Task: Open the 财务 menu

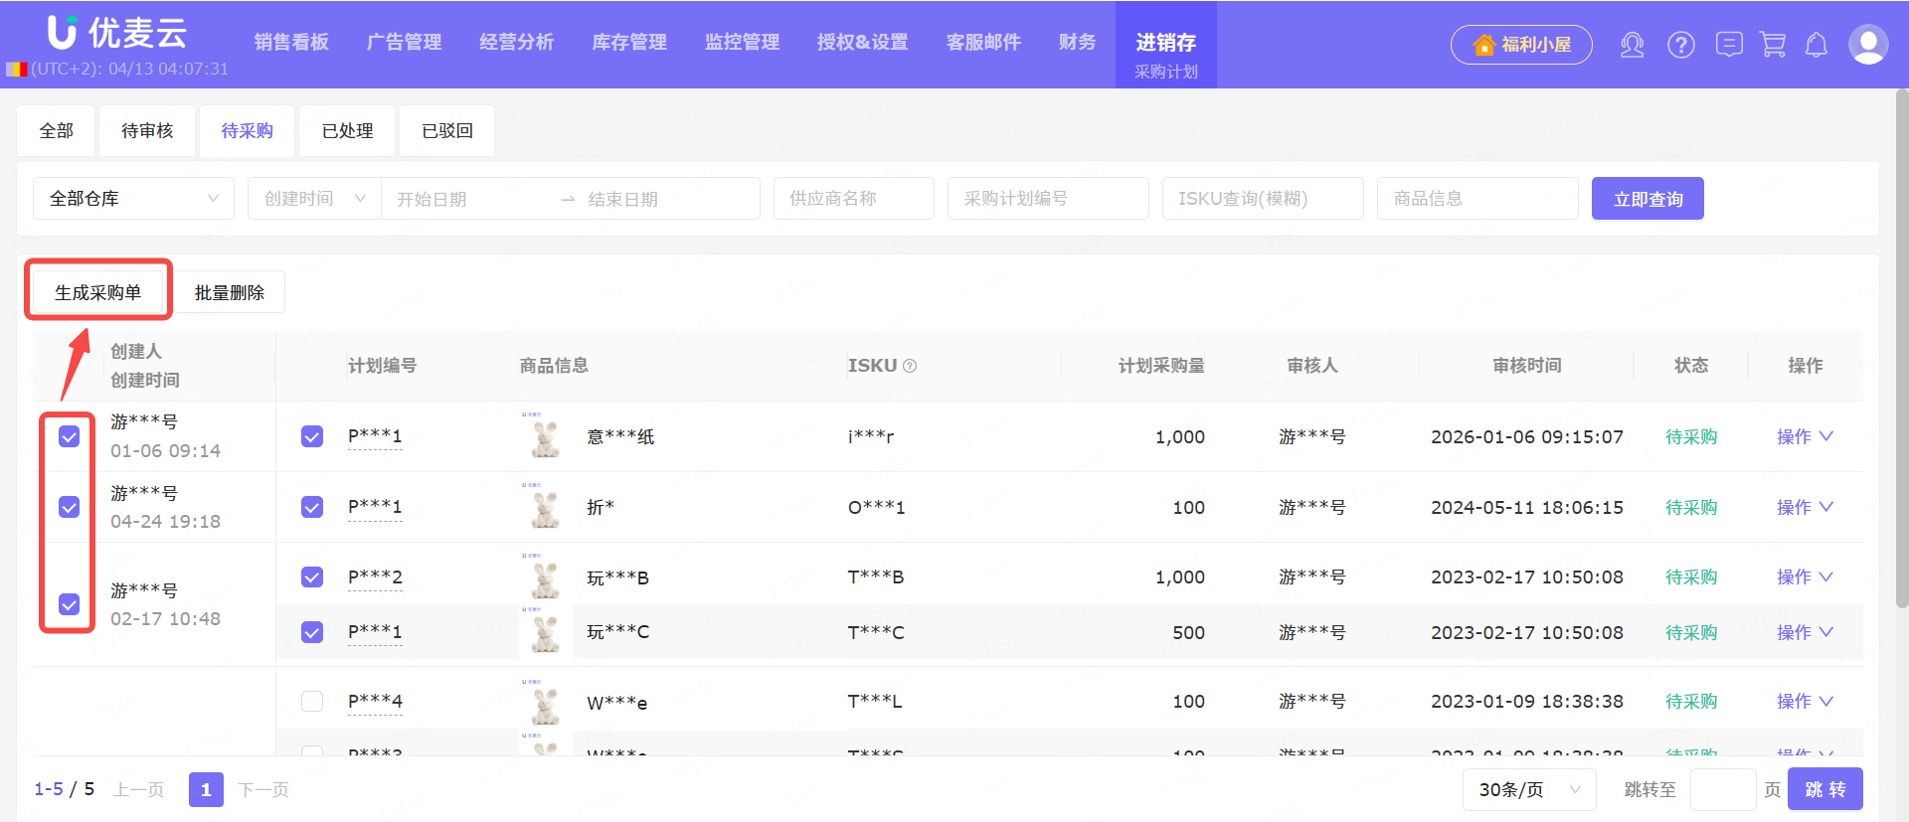Action: [x=1077, y=42]
